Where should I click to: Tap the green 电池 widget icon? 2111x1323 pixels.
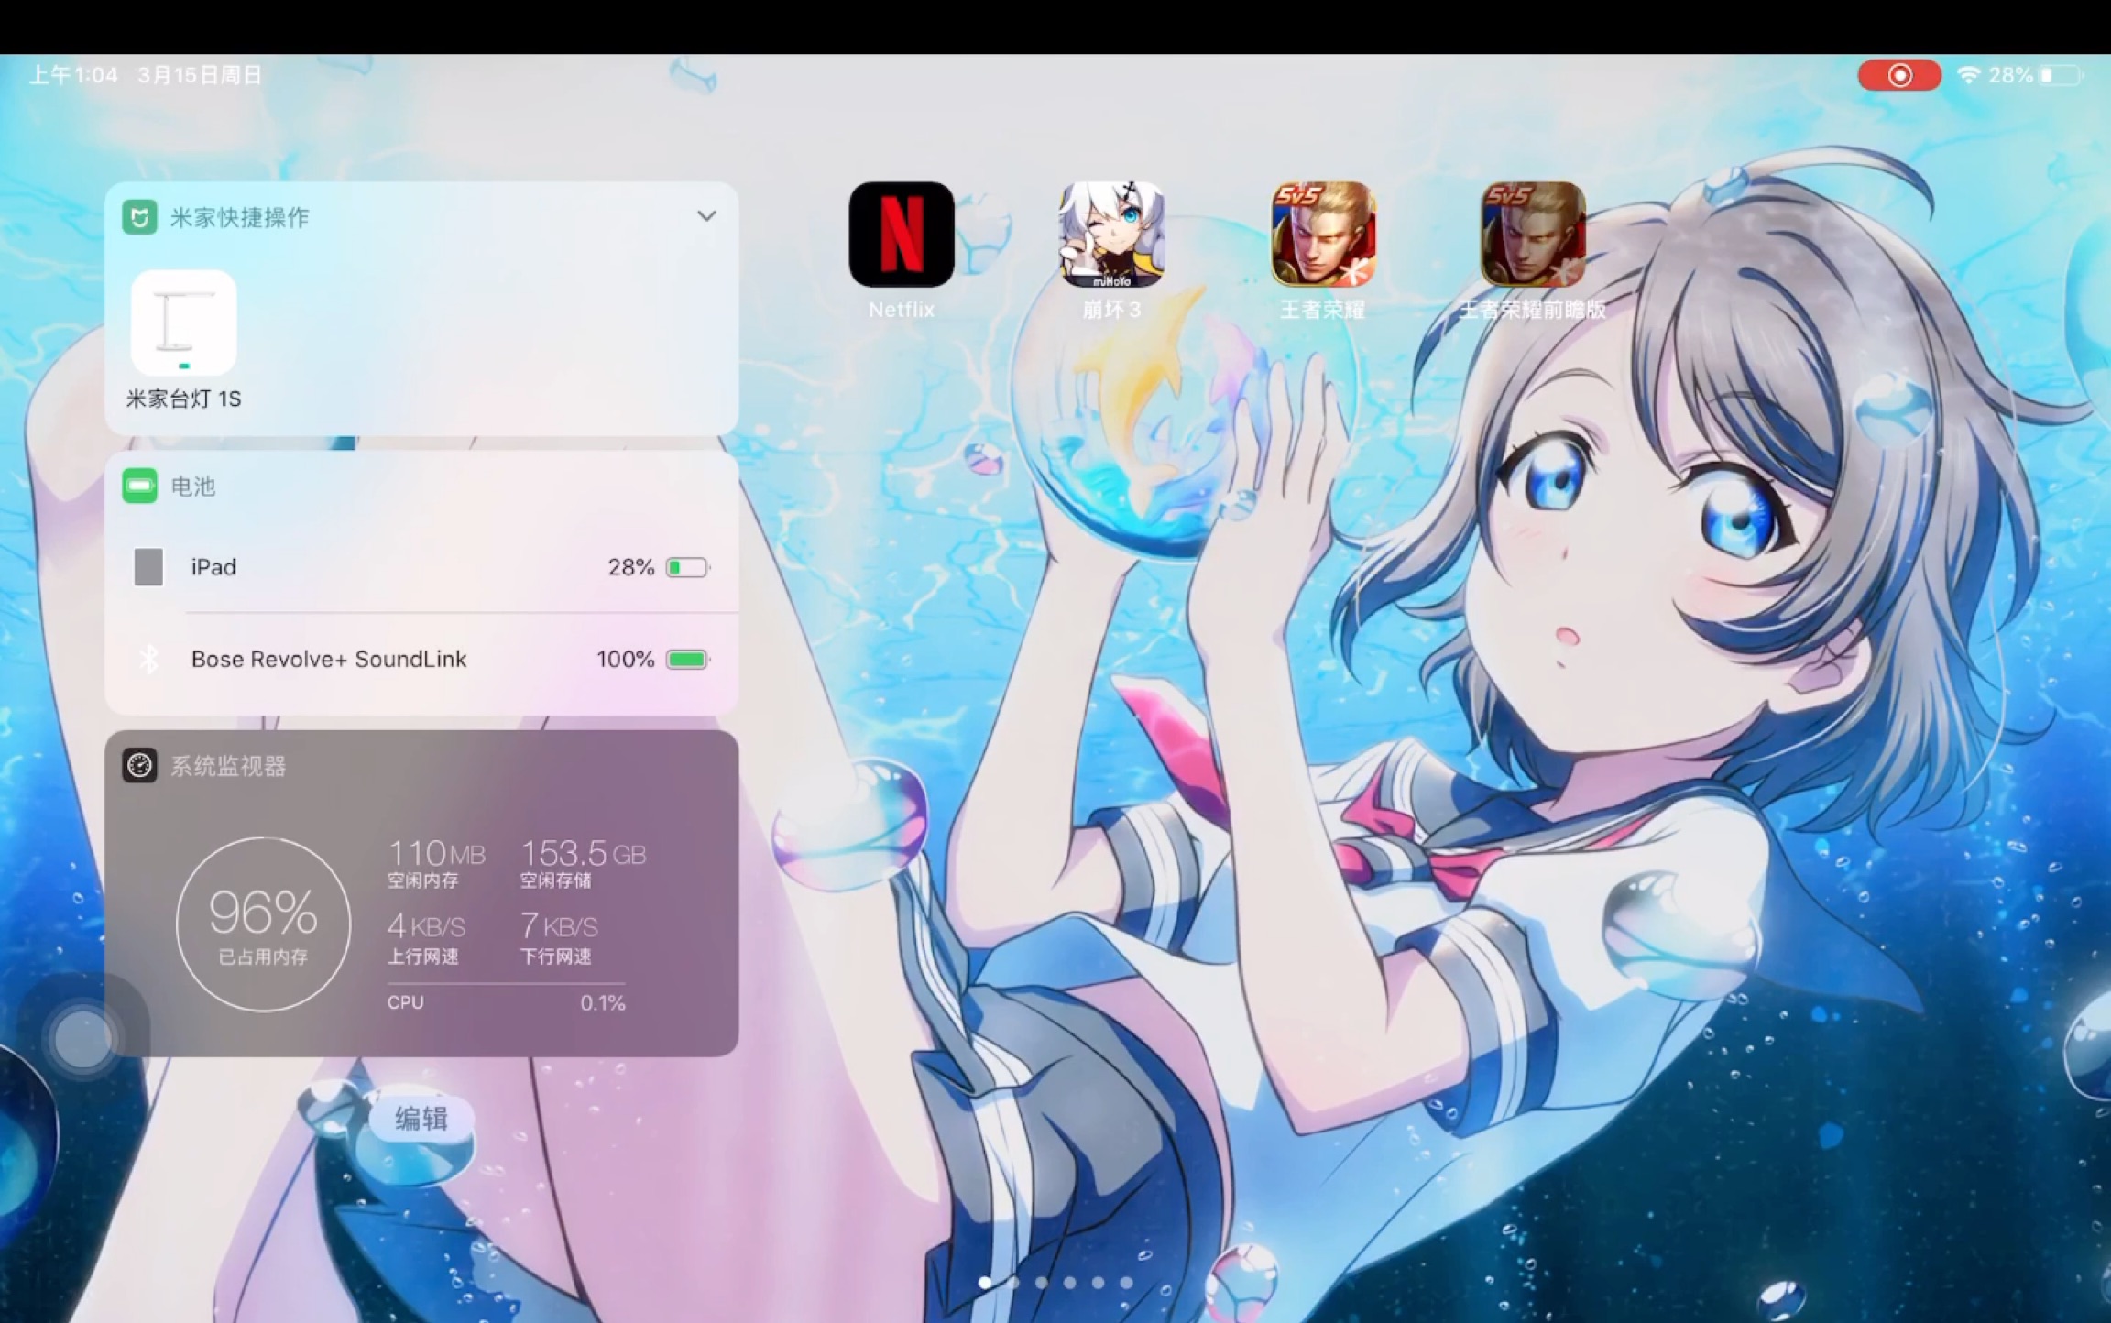pos(139,486)
